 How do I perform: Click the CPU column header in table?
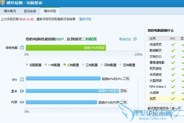(x=172, y=38)
